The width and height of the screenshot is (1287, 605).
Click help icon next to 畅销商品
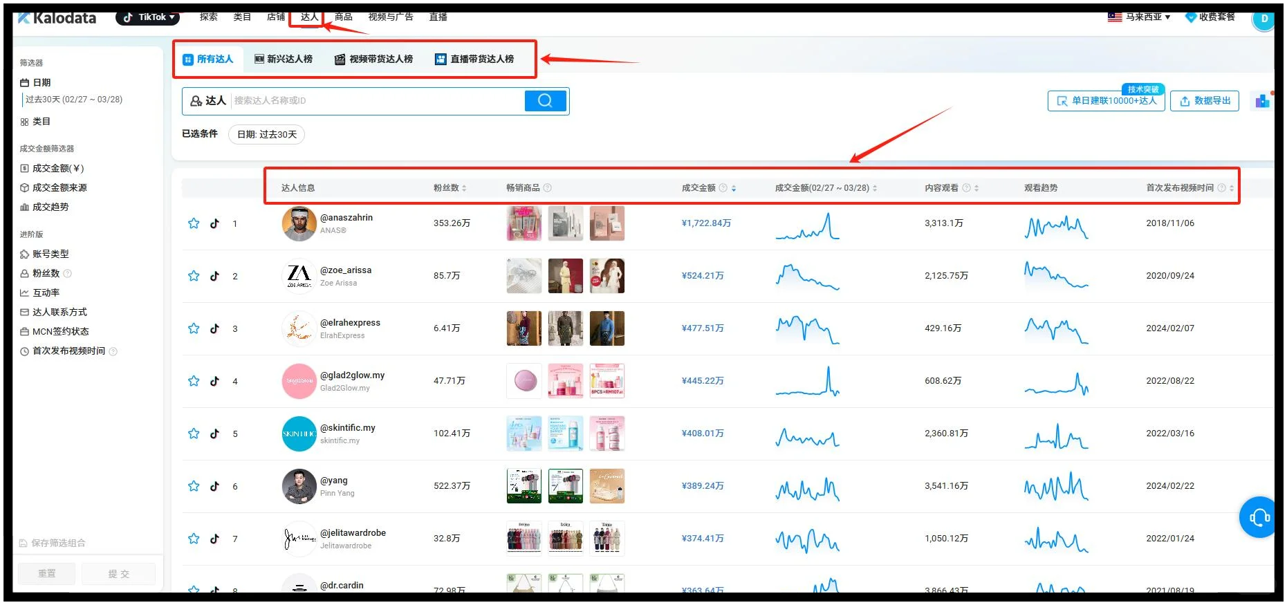coord(547,188)
